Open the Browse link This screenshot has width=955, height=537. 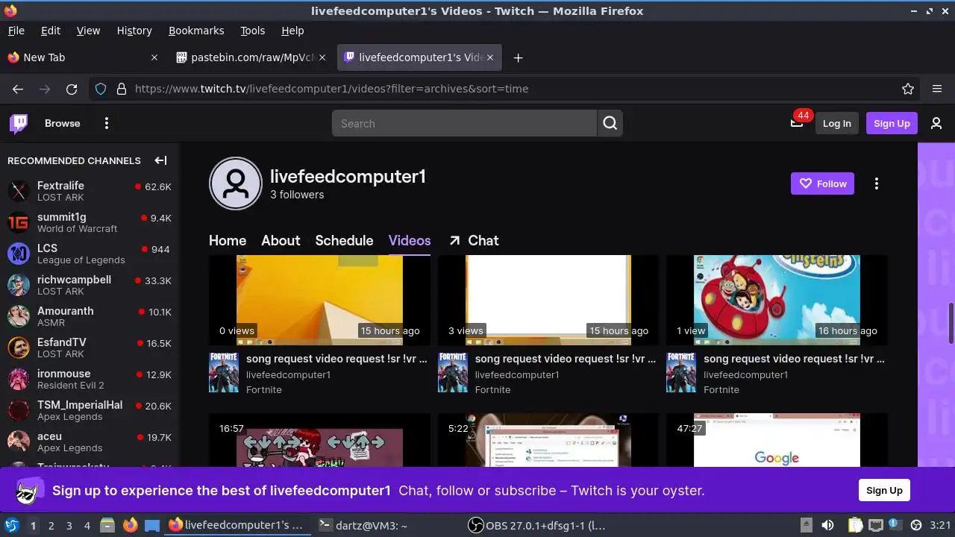point(62,123)
